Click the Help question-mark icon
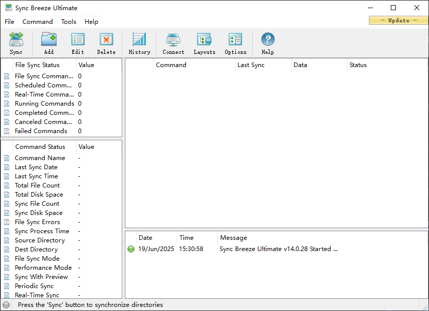The height and width of the screenshot is (311, 429). (x=268, y=43)
